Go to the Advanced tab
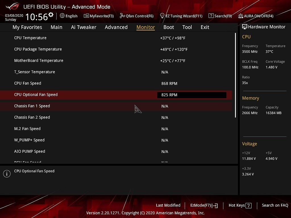This screenshot has height=218, width=291. (116, 27)
